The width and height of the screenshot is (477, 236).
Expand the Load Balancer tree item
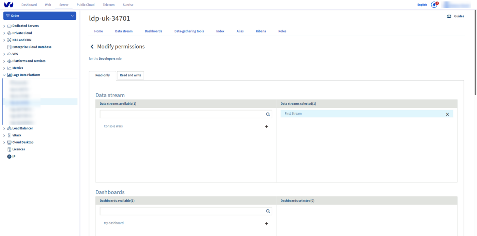4,129
